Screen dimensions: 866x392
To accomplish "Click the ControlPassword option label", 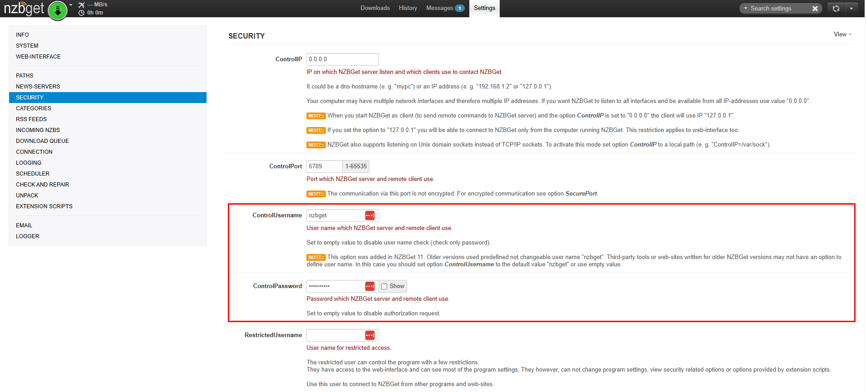I will point(277,286).
